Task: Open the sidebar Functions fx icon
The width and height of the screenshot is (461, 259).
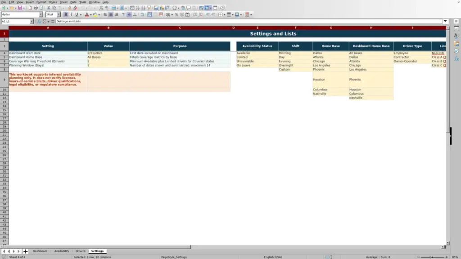Action: [x=456, y=58]
